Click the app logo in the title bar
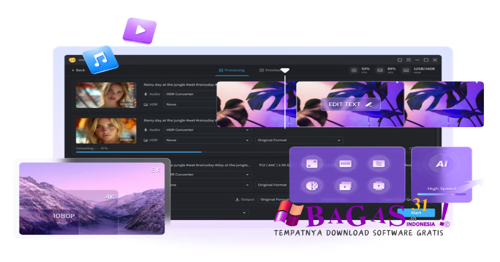The image size is (500, 262). pyautogui.click(x=72, y=60)
